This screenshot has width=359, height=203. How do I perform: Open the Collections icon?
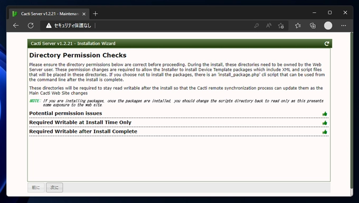tap(313, 26)
